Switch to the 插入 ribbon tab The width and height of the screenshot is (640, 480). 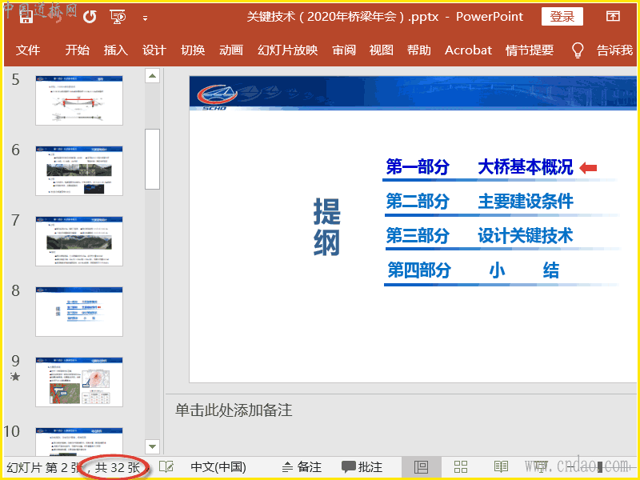[115, 50]
